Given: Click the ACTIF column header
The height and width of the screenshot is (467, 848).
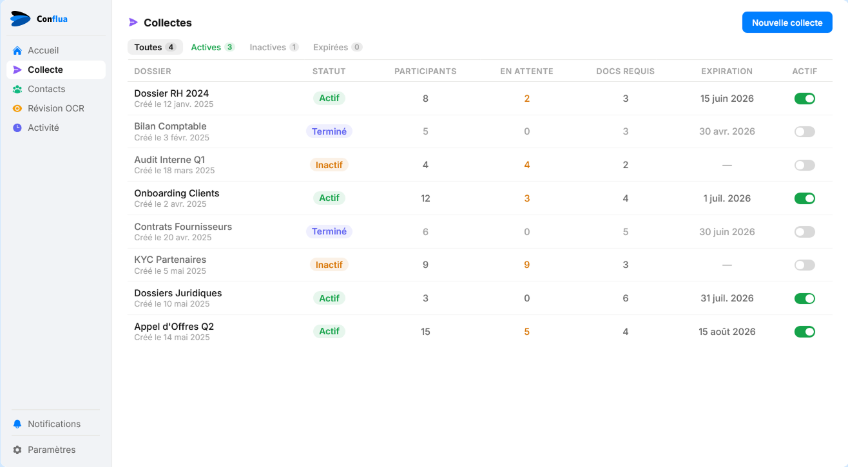Looking at the screenshot, I should click(x=805, y=71).
